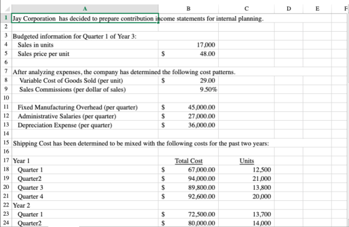Select column B header

pos(188,9)
